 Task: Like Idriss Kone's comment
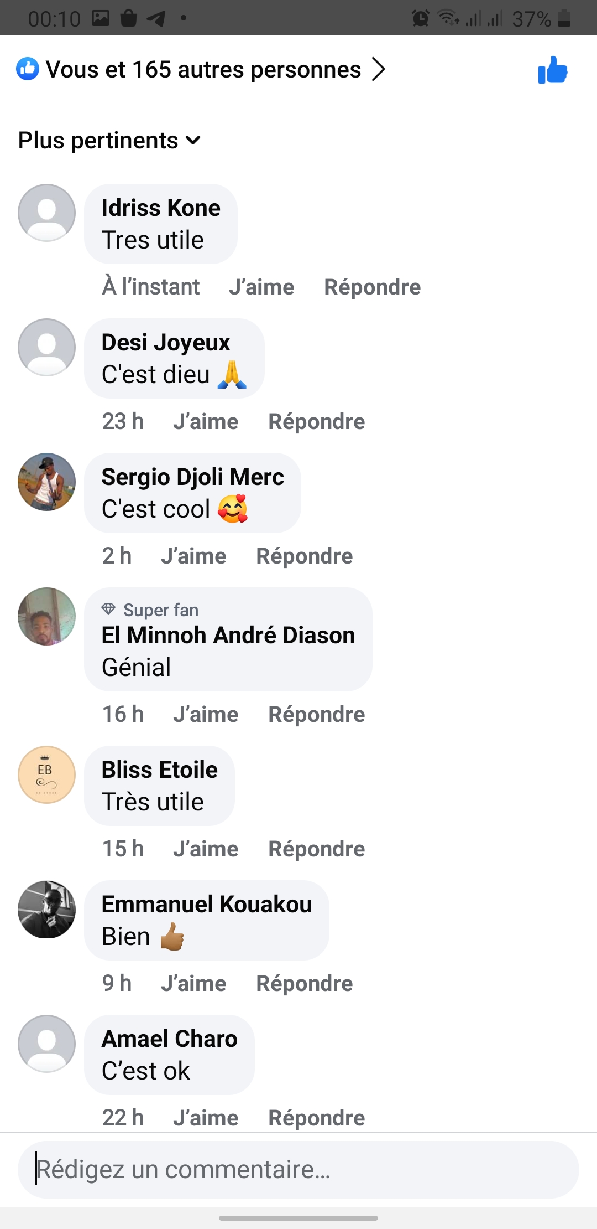[261, 287]
